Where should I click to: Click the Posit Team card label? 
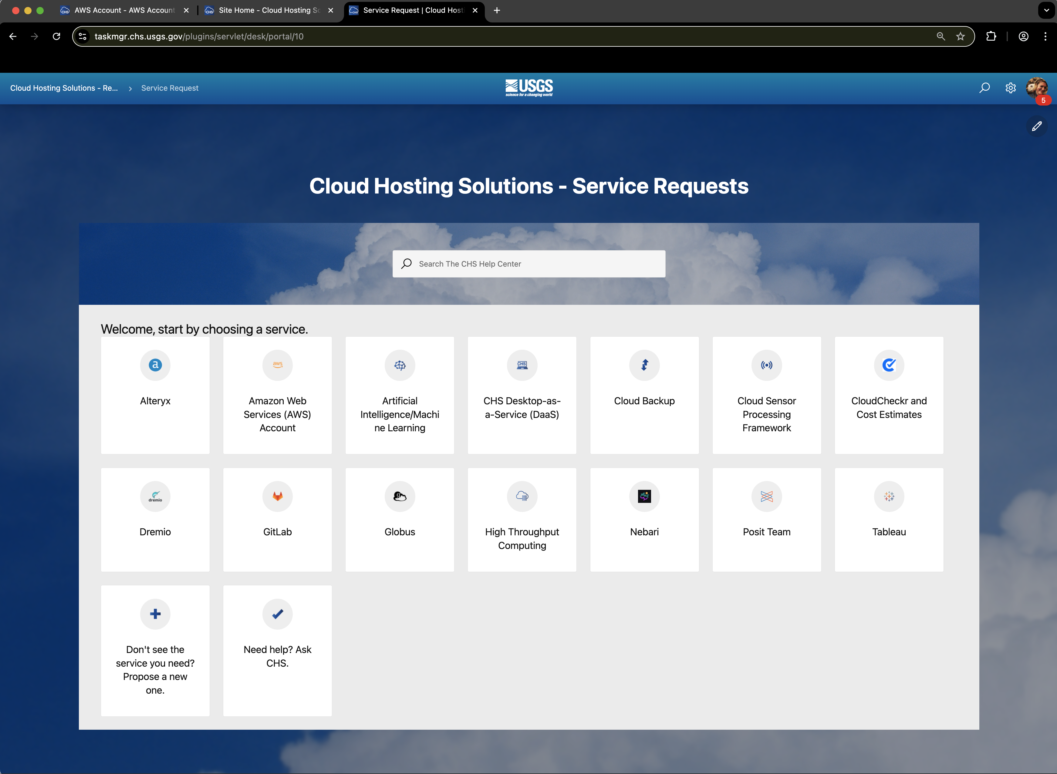click(x=767, y=532)
